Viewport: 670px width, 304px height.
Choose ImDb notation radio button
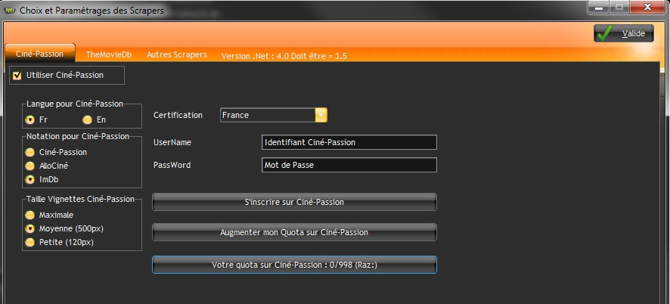click(30, 179)
